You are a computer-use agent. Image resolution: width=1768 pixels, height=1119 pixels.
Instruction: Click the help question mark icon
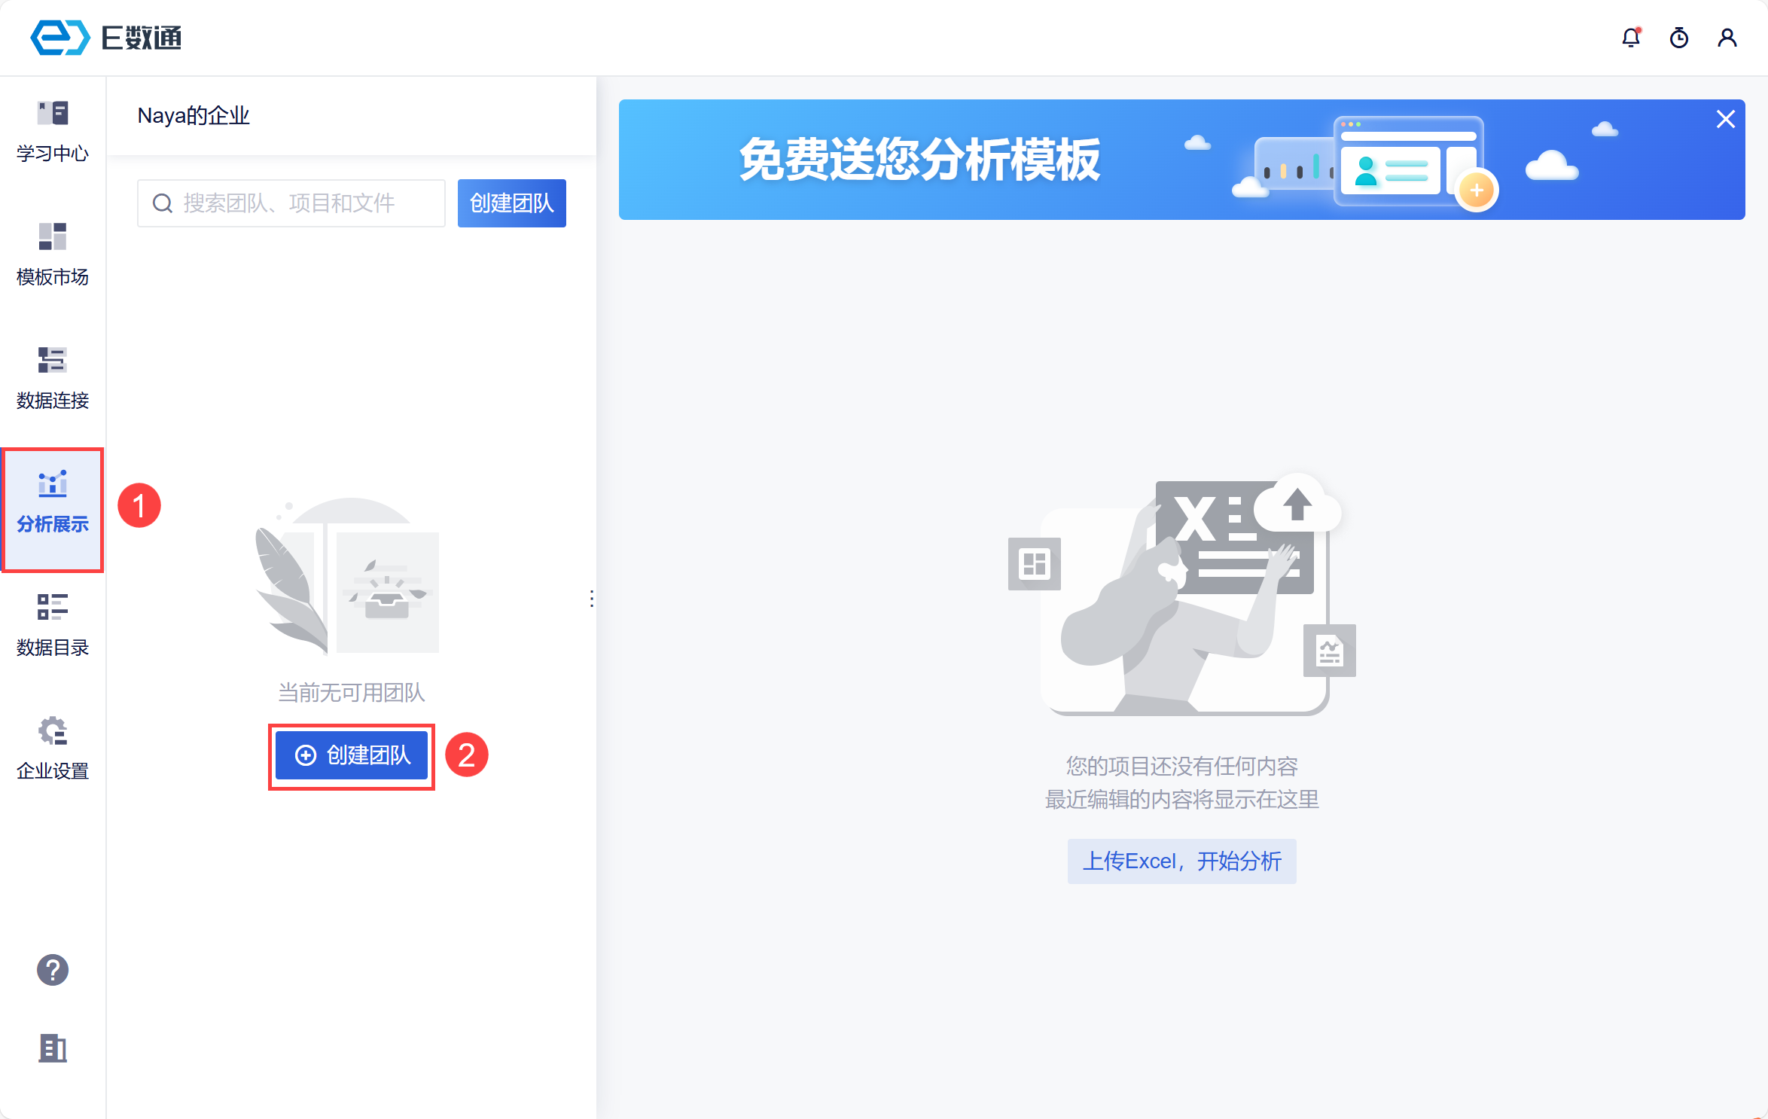coord(52,970)
